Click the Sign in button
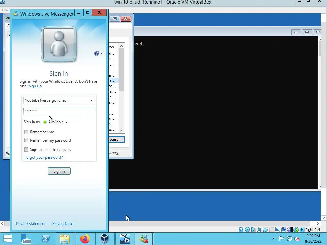This screenshot has width=327, height=245. click(59, 171)
